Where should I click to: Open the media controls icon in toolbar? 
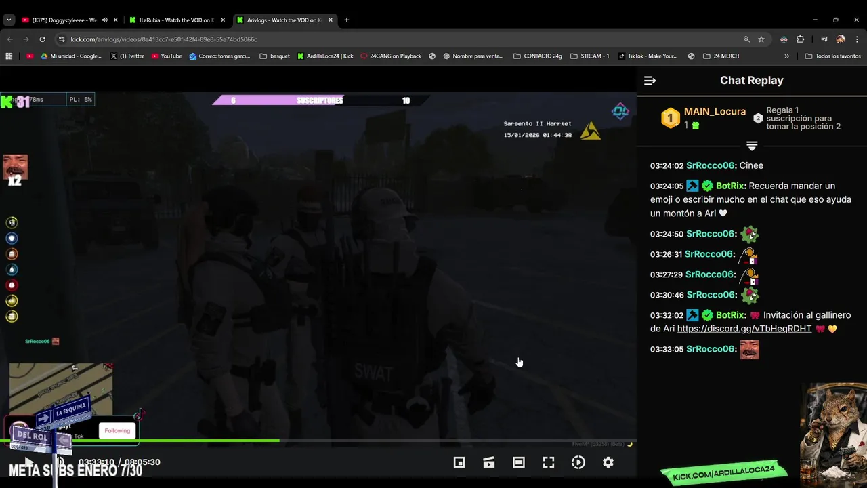click(x=824, y=39)
